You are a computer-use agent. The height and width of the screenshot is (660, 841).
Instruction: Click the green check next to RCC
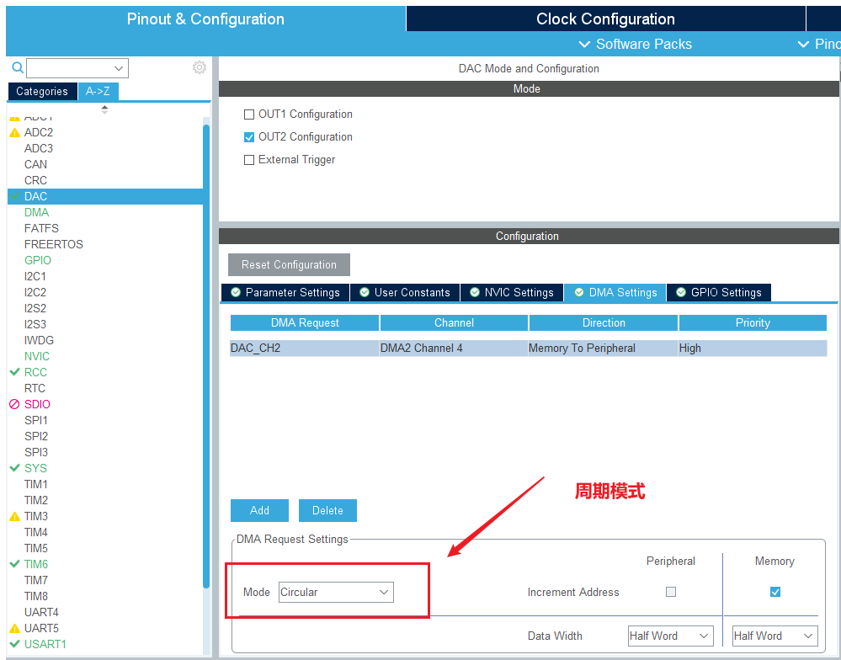(15, 372)
